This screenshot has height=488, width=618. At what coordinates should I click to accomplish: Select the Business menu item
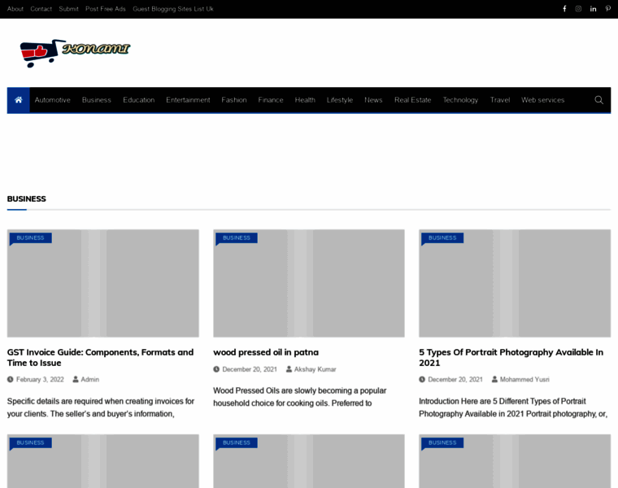pos(97,100)
